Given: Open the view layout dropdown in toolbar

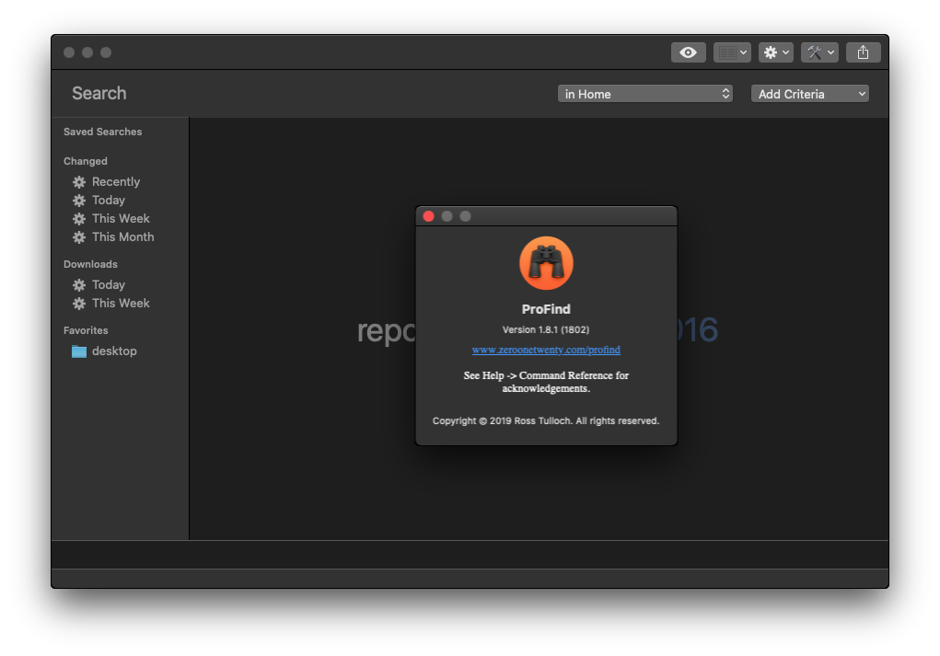Looking at the screenshot, I should [x=732, y=52].
